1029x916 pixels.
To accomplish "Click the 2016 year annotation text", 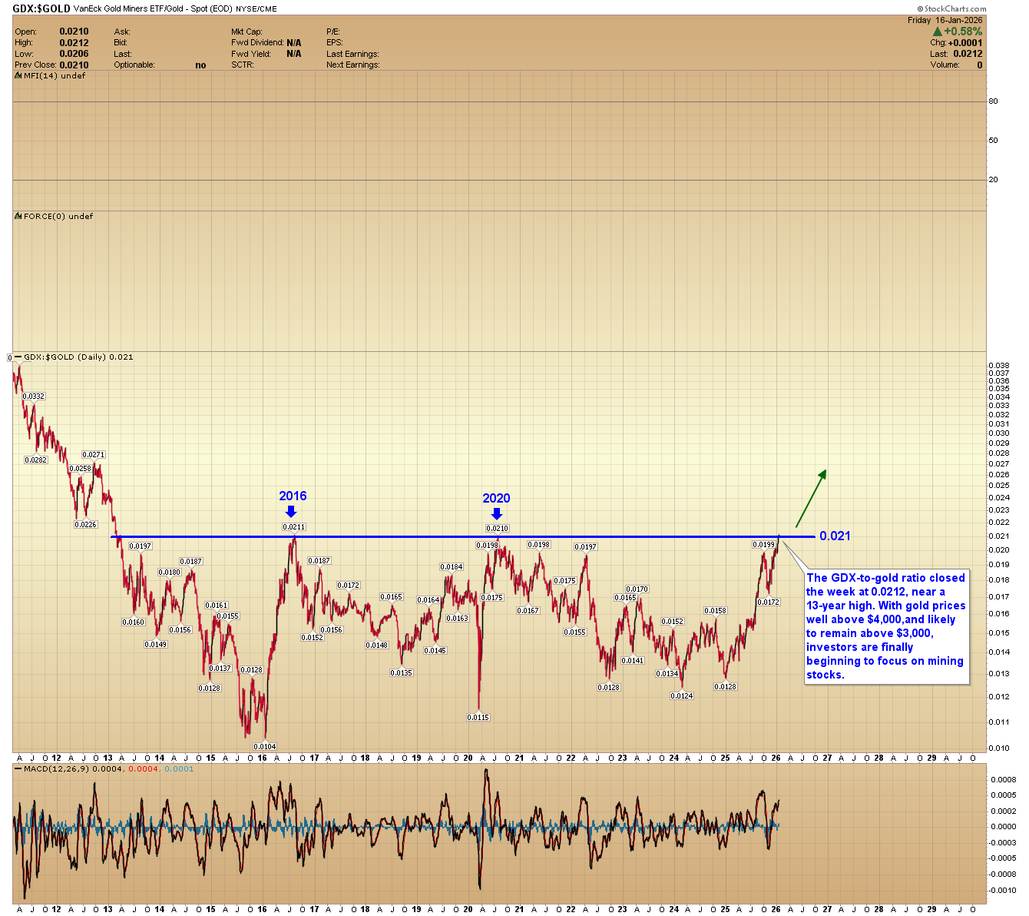I will pos(293,496).
